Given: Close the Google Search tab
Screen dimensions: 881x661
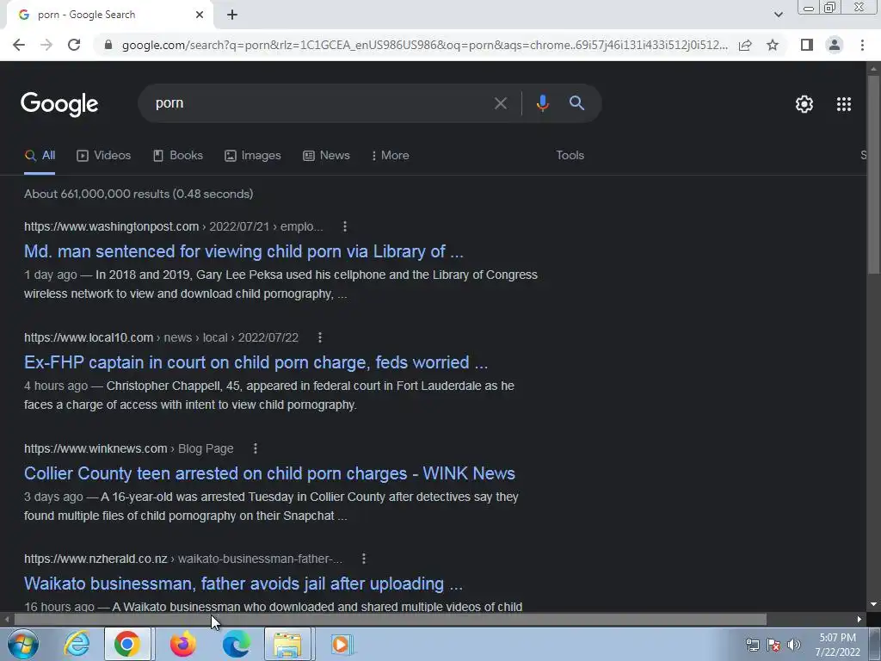Looking at the screenshot, I should [x=200, y=15].
